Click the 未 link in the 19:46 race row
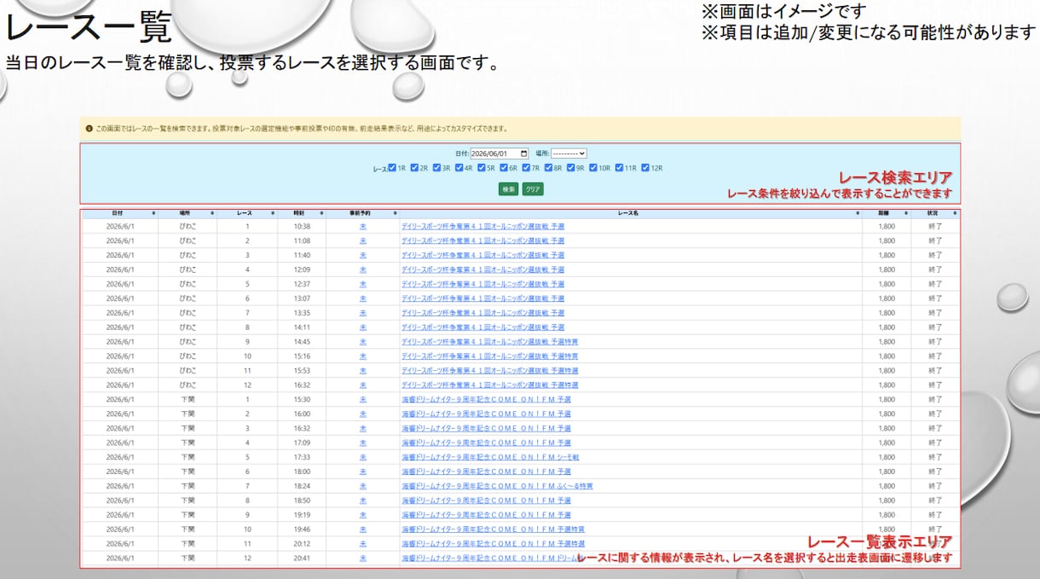The height and width of the screenshot is (579, 1040). point(362,530)
